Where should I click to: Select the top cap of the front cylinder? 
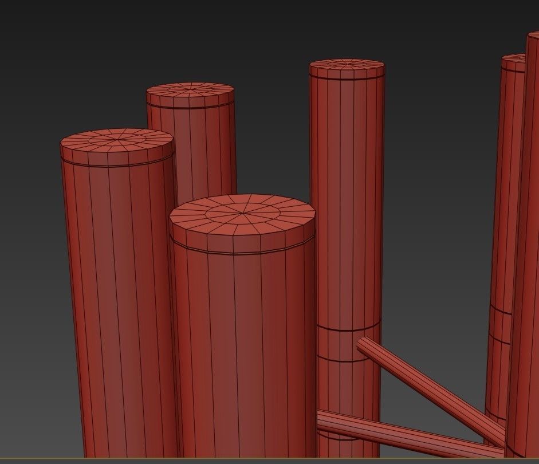tap(242, 214)
